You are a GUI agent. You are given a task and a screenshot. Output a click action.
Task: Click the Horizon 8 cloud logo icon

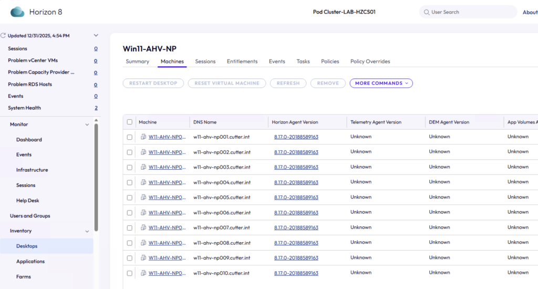(x=17, y=12)
